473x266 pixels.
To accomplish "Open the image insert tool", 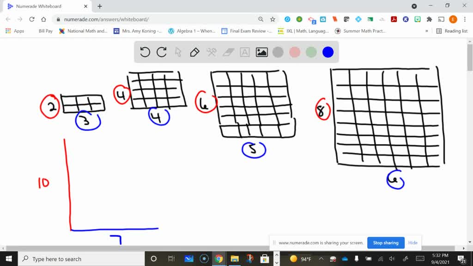I will [261, 52].
